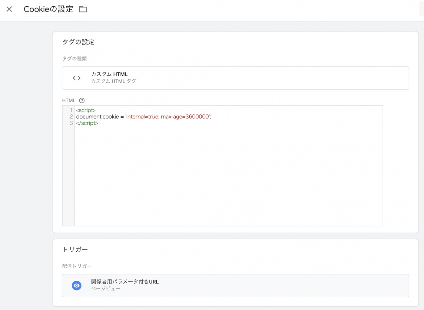Click the タグの種類 label
The image size is (424, 310).
[75, 59]
